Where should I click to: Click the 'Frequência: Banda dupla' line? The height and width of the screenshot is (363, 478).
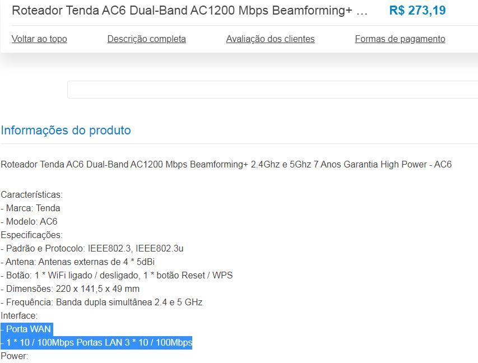click(101, 302)
